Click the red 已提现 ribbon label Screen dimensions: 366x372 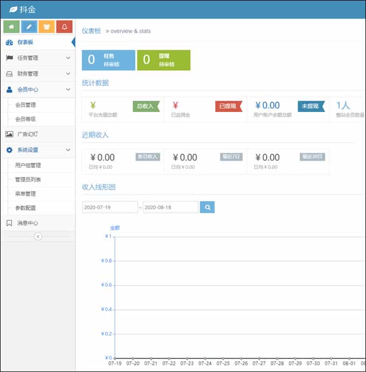tap(229, 106)
